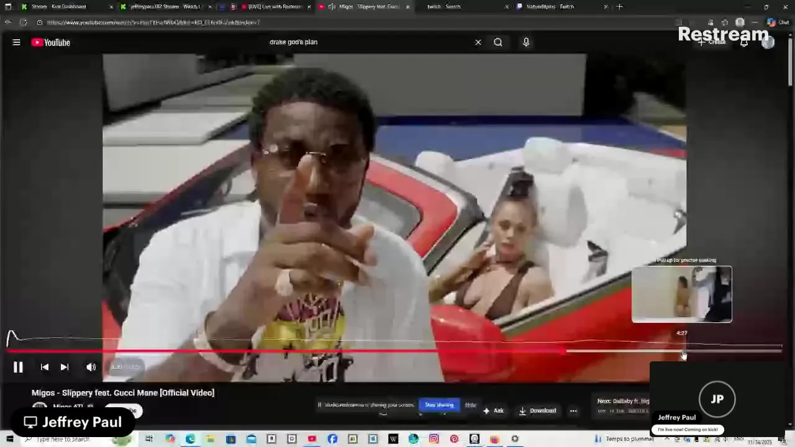Open YouTube notifications bell

click(x=744, y=43)
